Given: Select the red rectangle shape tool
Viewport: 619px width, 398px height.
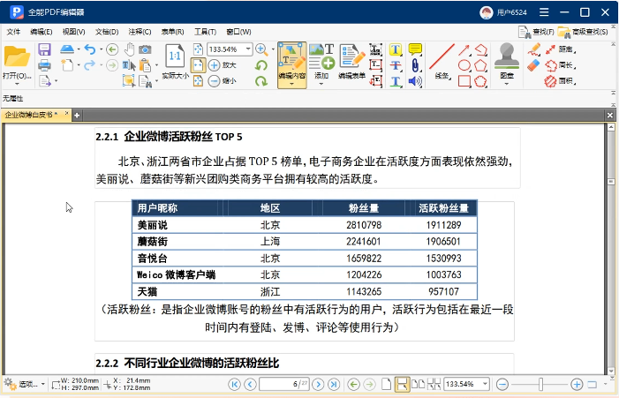Looking at the screenshot, I should [464, 81].
